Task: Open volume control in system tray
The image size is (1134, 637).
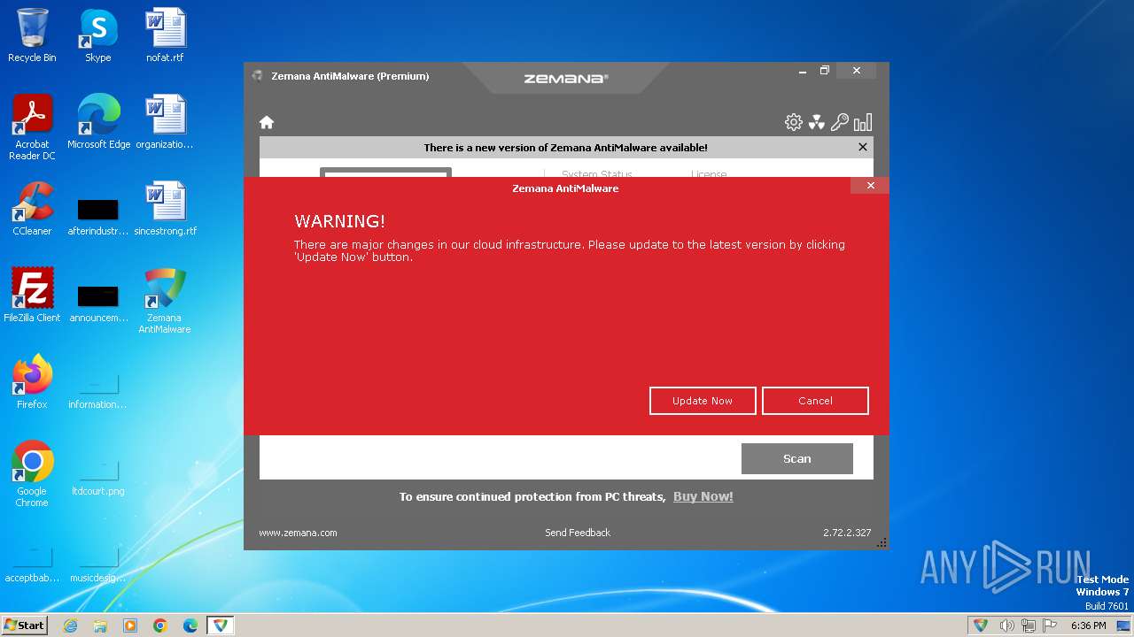Action: click(x=1007, y=625)
